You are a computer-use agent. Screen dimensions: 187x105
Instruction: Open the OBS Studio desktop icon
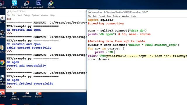(2, 33)
